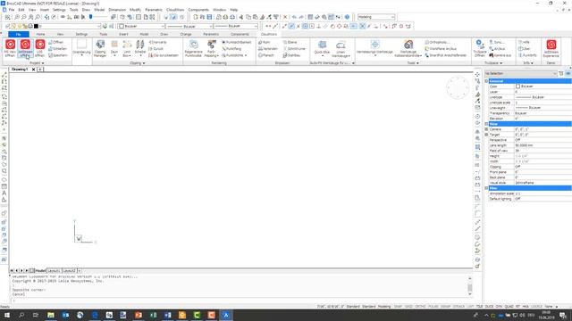Click the black layer color swatch
This screenshot has width=572, height=321.
pos(36,26)
